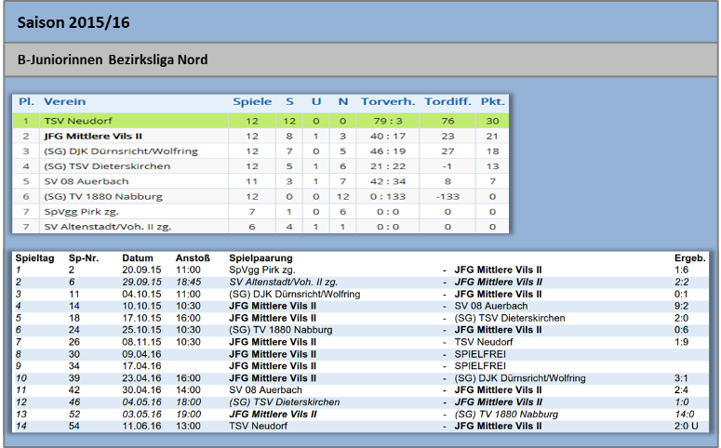Click date '10.10.15' in fixtures
Screen dimensions: 721x448
point(141,306)
